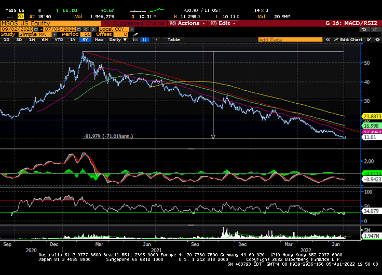Shift date range back with left arrow
The image size is (382, 275).
pos(86,29)
